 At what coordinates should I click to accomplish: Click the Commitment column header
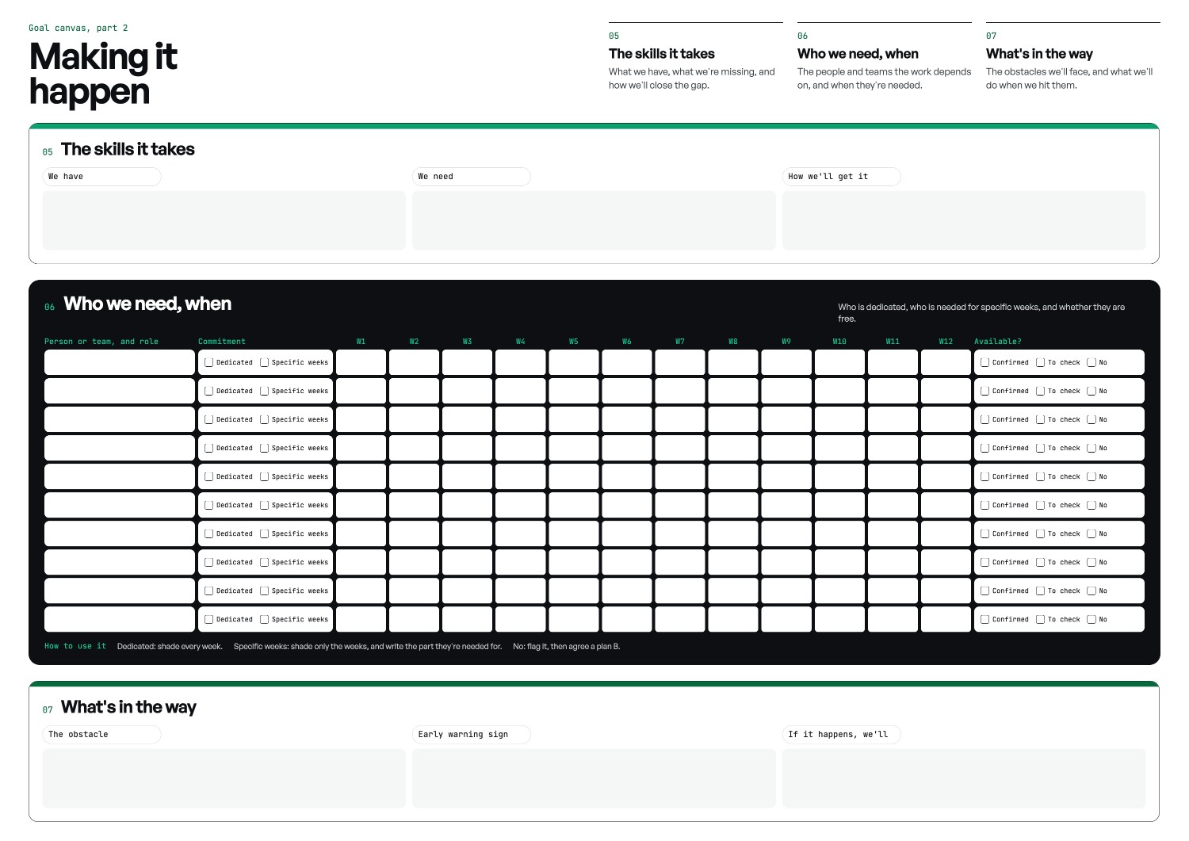222,342
